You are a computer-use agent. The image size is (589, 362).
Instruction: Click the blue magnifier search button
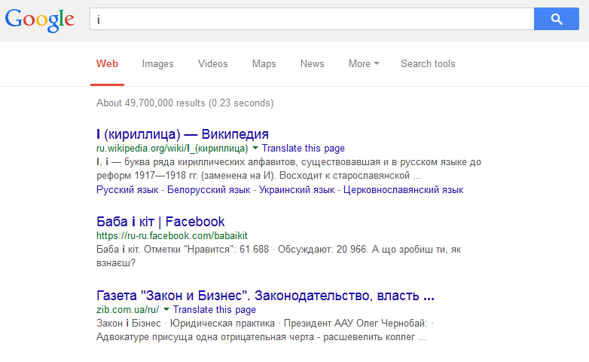tap(556, 19)
